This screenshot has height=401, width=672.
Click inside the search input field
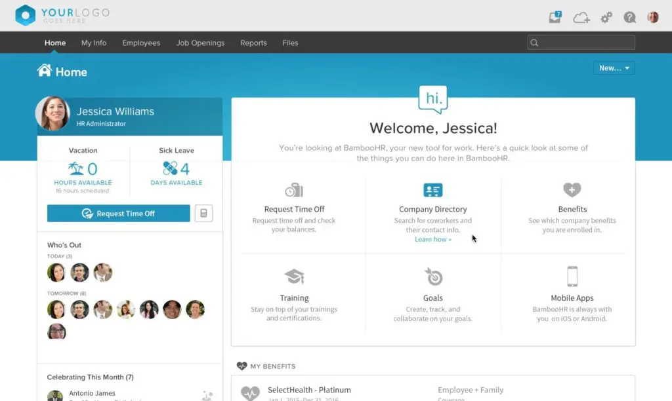581,43
